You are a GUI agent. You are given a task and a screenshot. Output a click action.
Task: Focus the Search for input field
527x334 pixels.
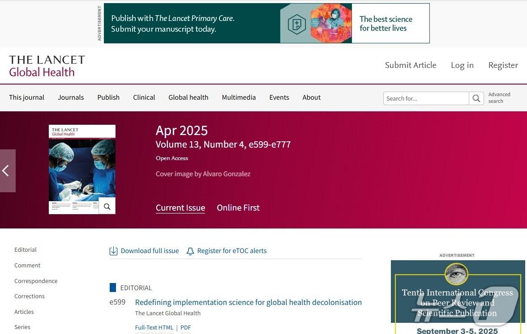[x=425, y=98]
